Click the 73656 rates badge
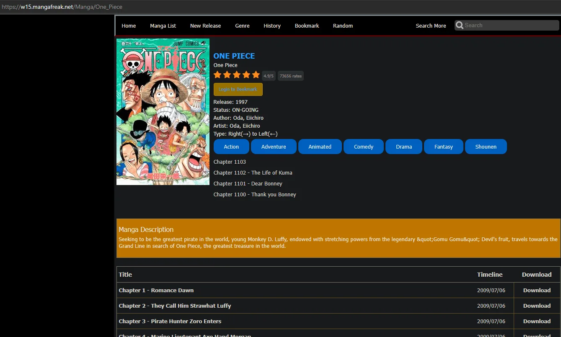The width and height of the screenshot is (561, 337). click(291, 76)
